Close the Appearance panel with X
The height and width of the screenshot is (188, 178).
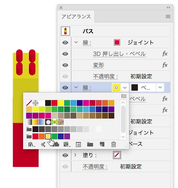(x=61, y=8)
